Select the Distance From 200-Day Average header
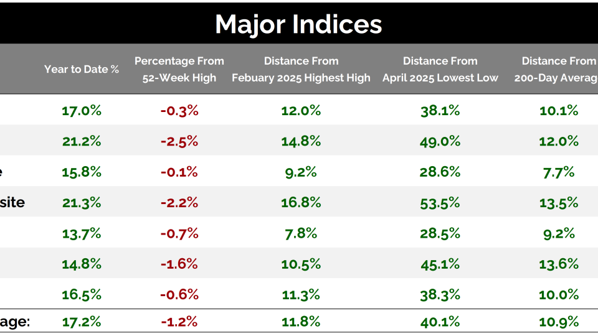Viewport: 598px width, 336px height. (x=559, y=69)
